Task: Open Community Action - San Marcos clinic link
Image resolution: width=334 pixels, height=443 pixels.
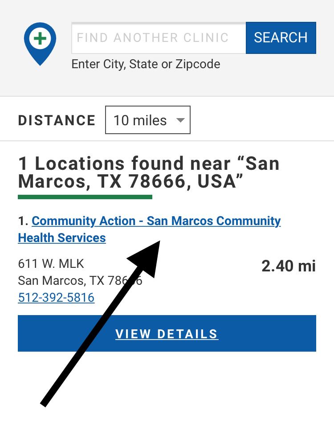Action: 156,221
